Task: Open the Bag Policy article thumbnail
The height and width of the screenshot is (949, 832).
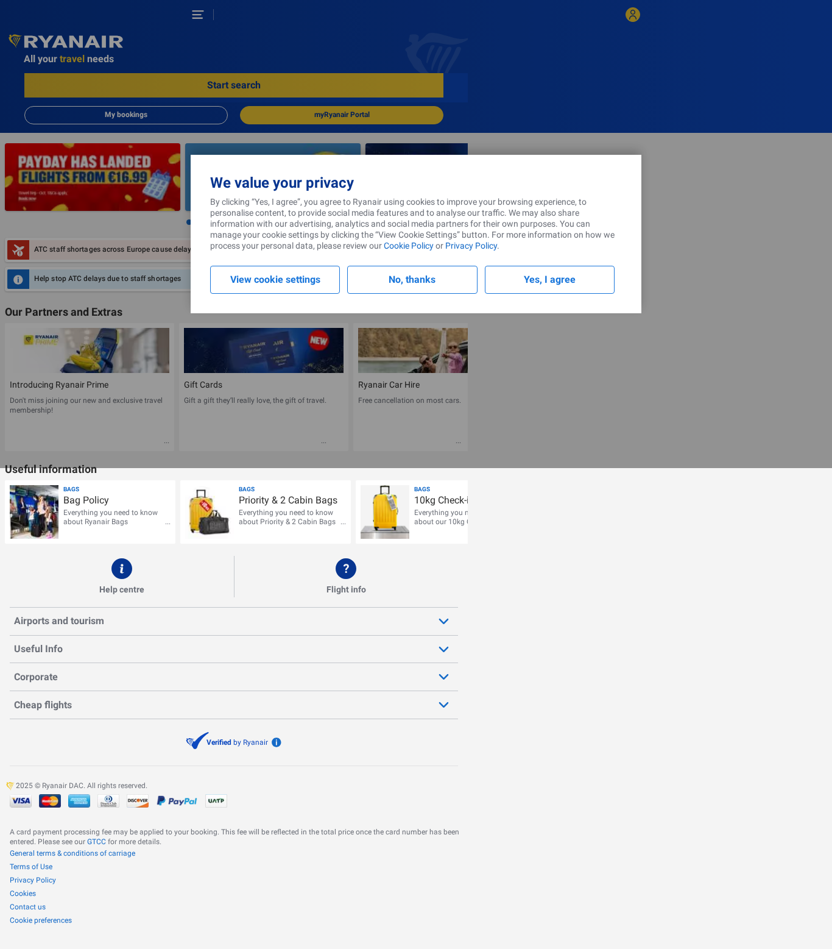Action: click(x=34, y=512)
